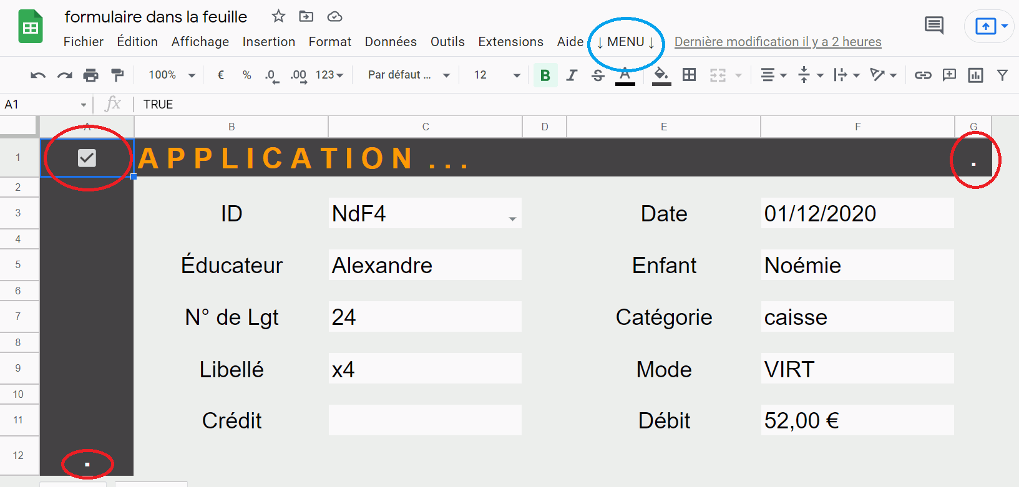Click the filter funnel icon
The width and height of the screenshot is (1019, 487).
point(1002,75)
